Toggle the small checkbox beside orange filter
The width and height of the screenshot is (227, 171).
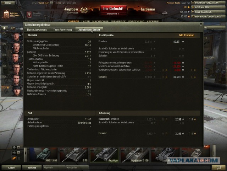point(19,158)
